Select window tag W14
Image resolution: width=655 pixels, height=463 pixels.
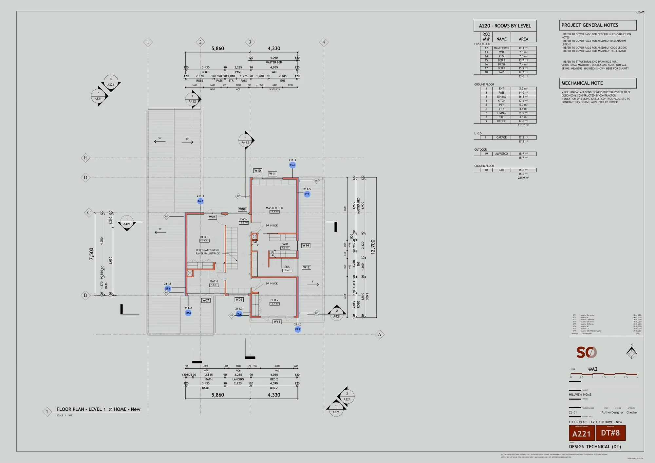[306, 245]
